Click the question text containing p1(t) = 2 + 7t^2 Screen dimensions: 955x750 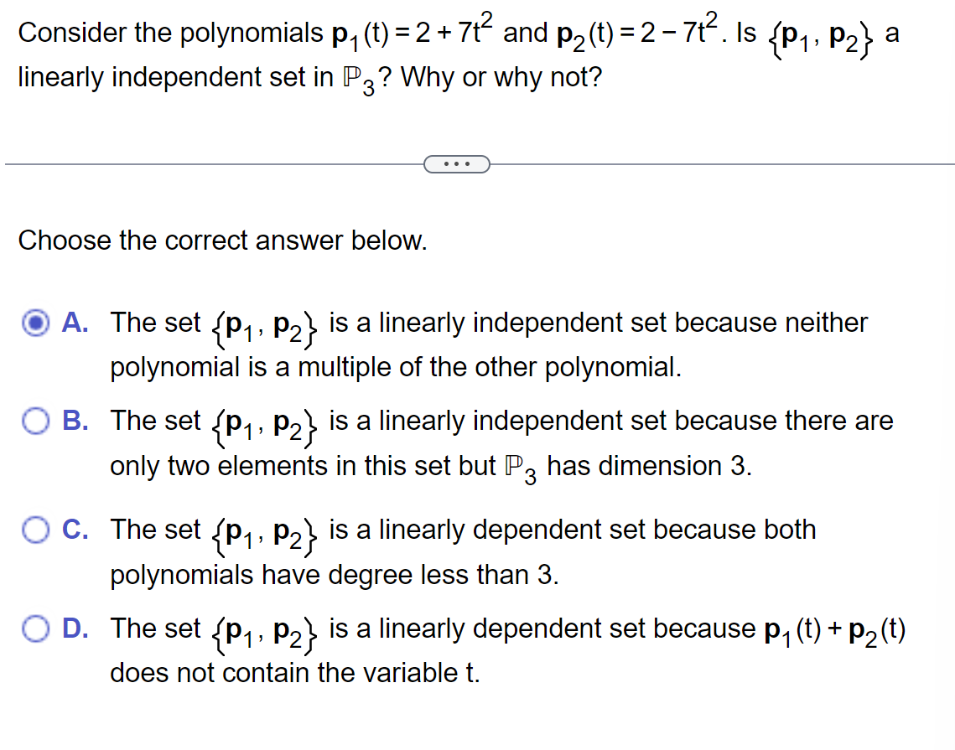point(335,32)
